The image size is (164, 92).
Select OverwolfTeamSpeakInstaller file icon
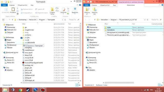pos(23,63)
